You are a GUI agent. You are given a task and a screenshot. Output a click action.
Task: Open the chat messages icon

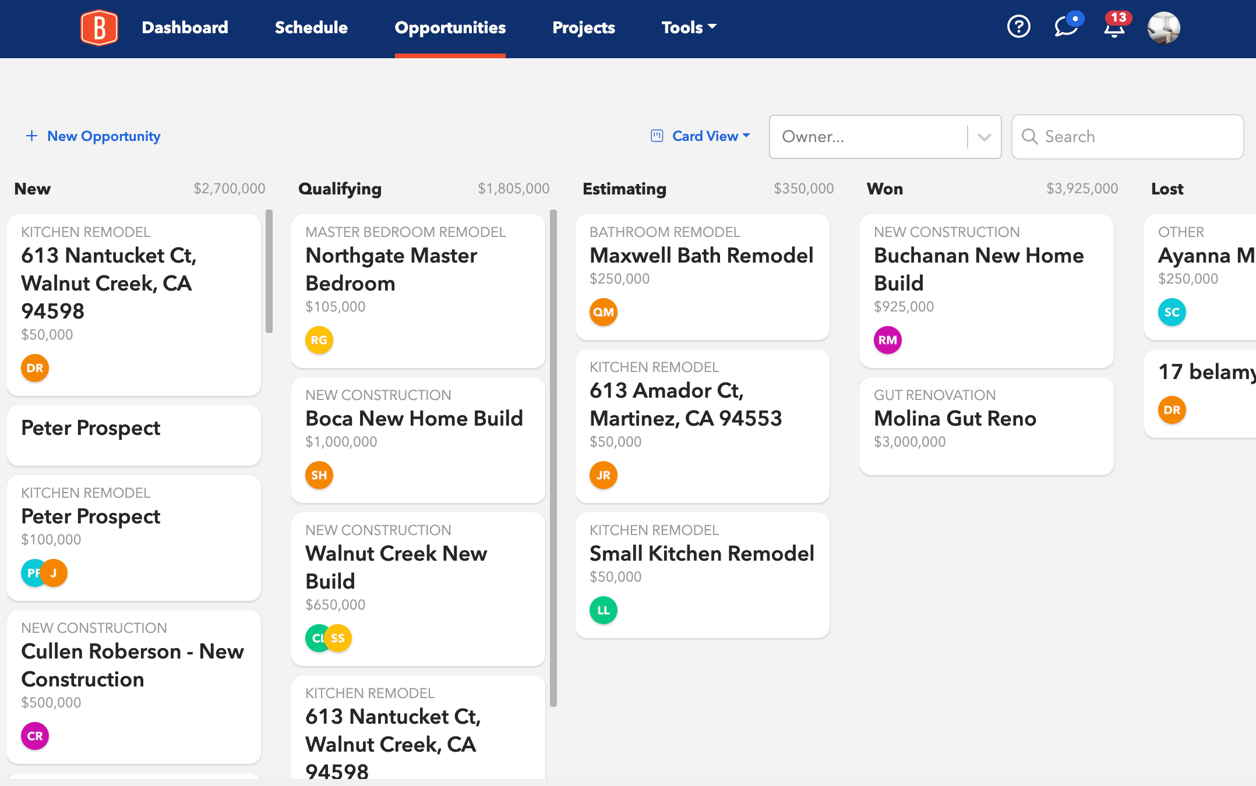(1066, 27)
